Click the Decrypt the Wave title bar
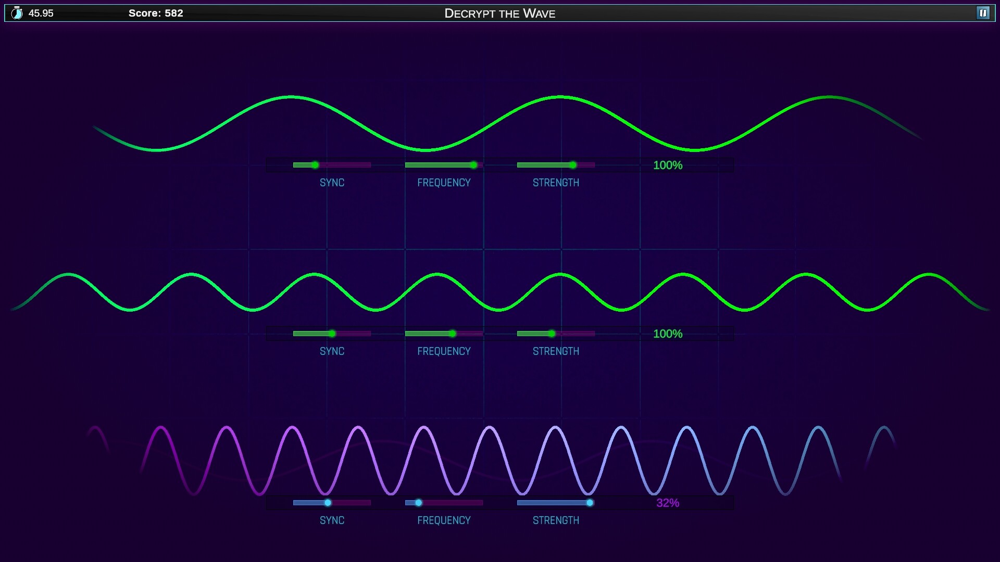 tap(500, 13)
